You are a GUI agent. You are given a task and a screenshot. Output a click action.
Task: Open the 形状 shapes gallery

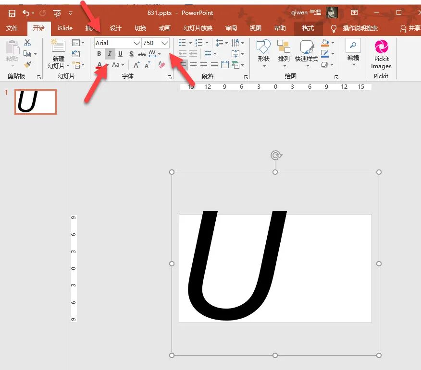263,54
